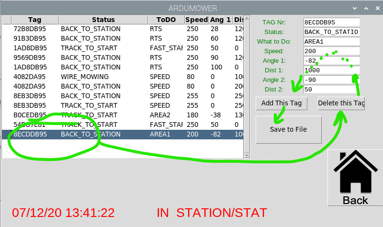Click the Tag column header
The height and width of the screenshot is (227, 383).
click(x=35, y=20)
